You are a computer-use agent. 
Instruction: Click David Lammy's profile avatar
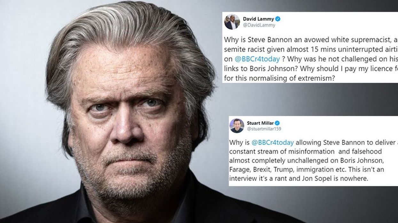[x=232, y=22]
